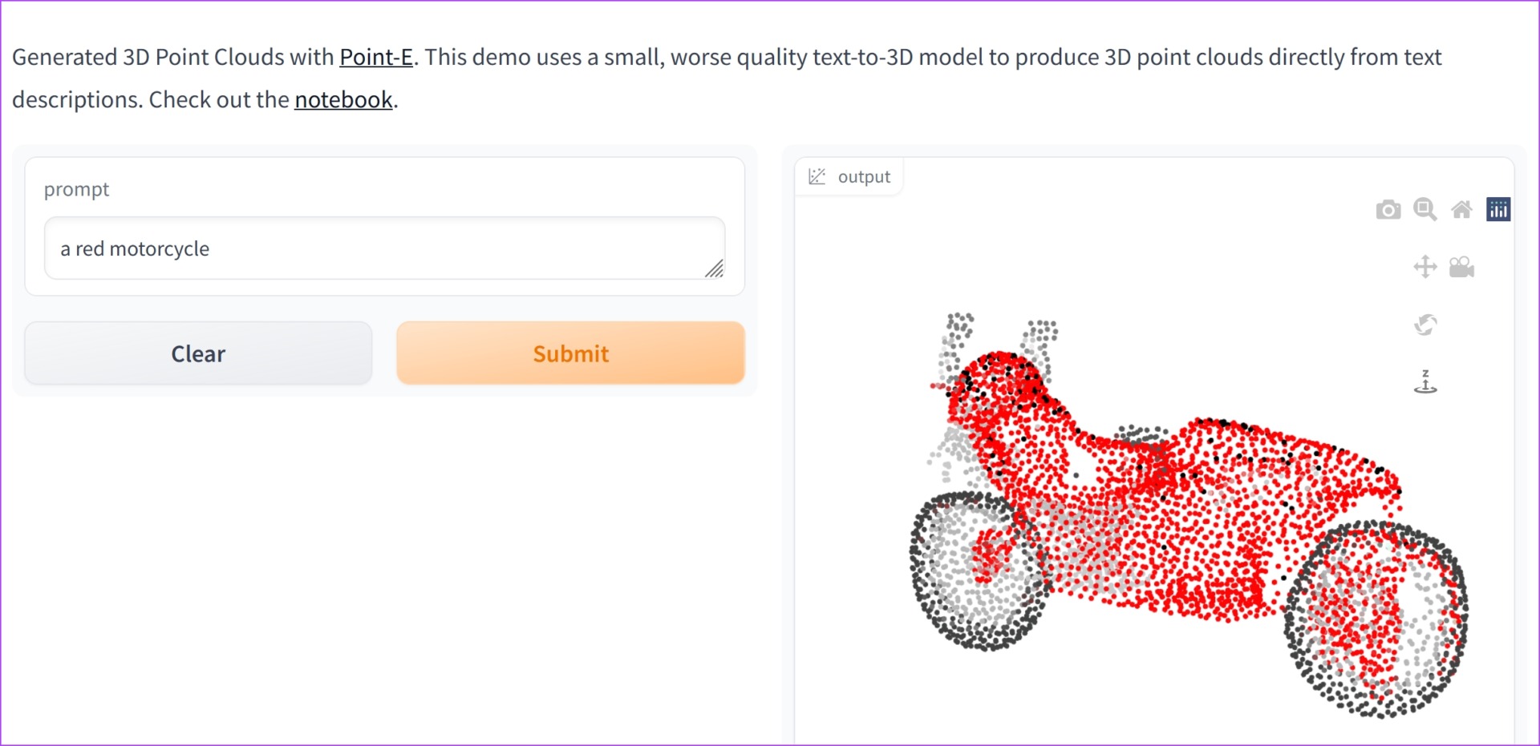Click the prompt textbox resize handle
The image size is (1540, 746).
click(x=715, y=269)
